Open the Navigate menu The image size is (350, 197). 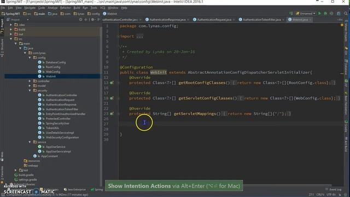click(30, 8)
